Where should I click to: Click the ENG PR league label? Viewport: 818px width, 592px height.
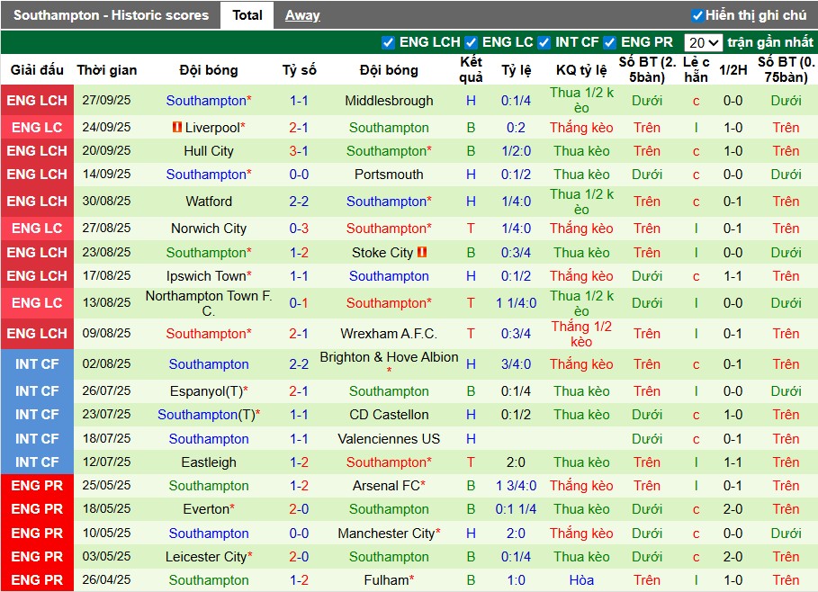click(37, 485)
